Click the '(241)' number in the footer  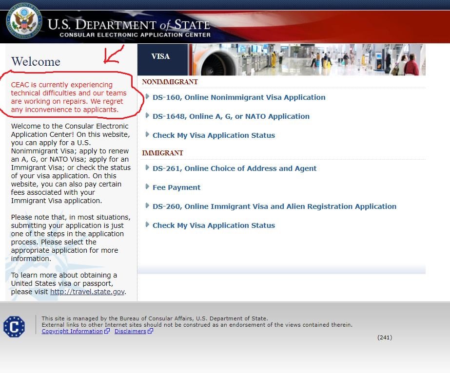385,337
